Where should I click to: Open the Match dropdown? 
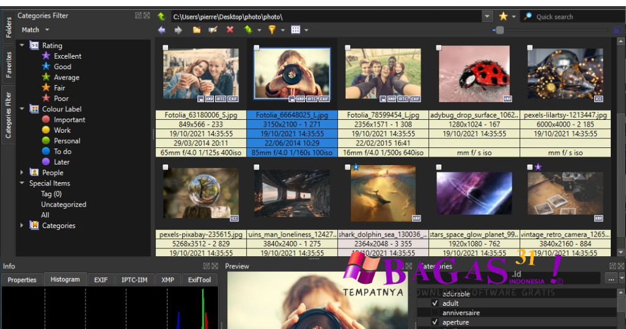[35, 29]
